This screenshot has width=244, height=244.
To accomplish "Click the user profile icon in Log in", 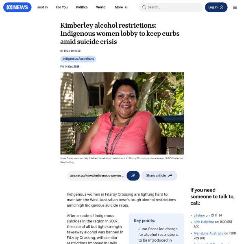I will [222, 7].
